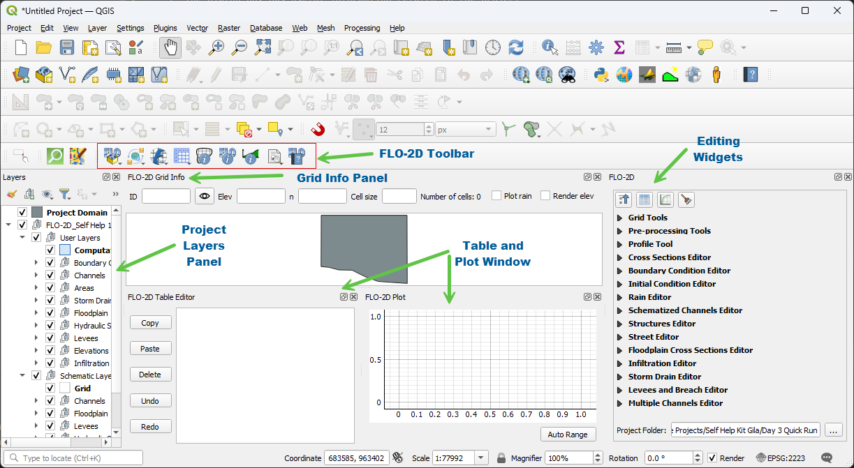
Task: Click the Zoom In magnifier tool
Action: coord(217,47)
